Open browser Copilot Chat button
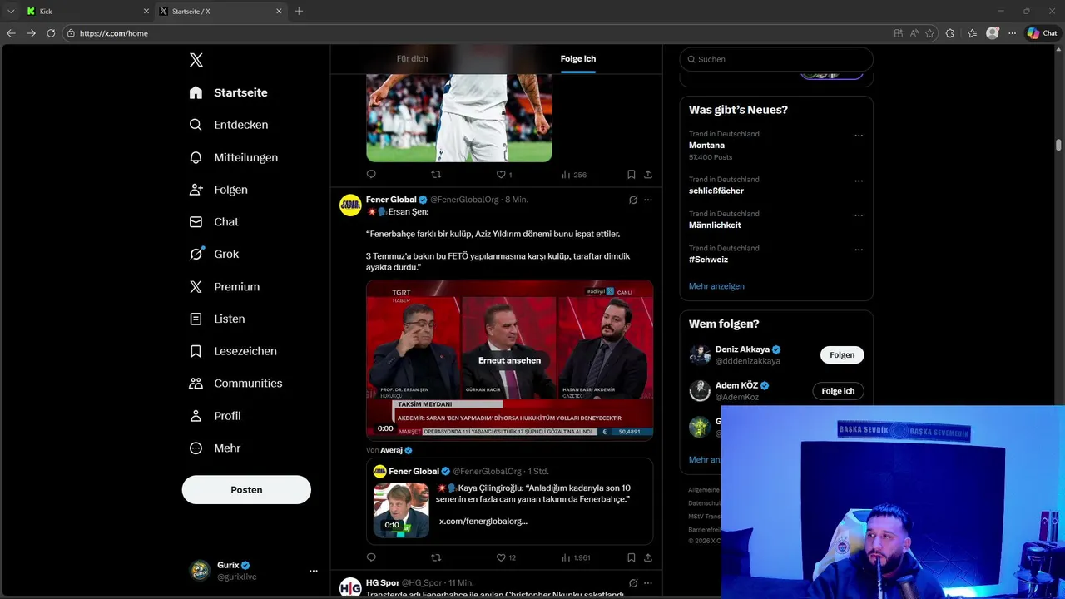1065x599 pixels. tap(1042, 33)
